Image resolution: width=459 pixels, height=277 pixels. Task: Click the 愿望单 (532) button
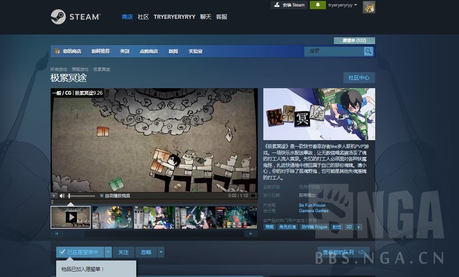(x=354, y=40)
